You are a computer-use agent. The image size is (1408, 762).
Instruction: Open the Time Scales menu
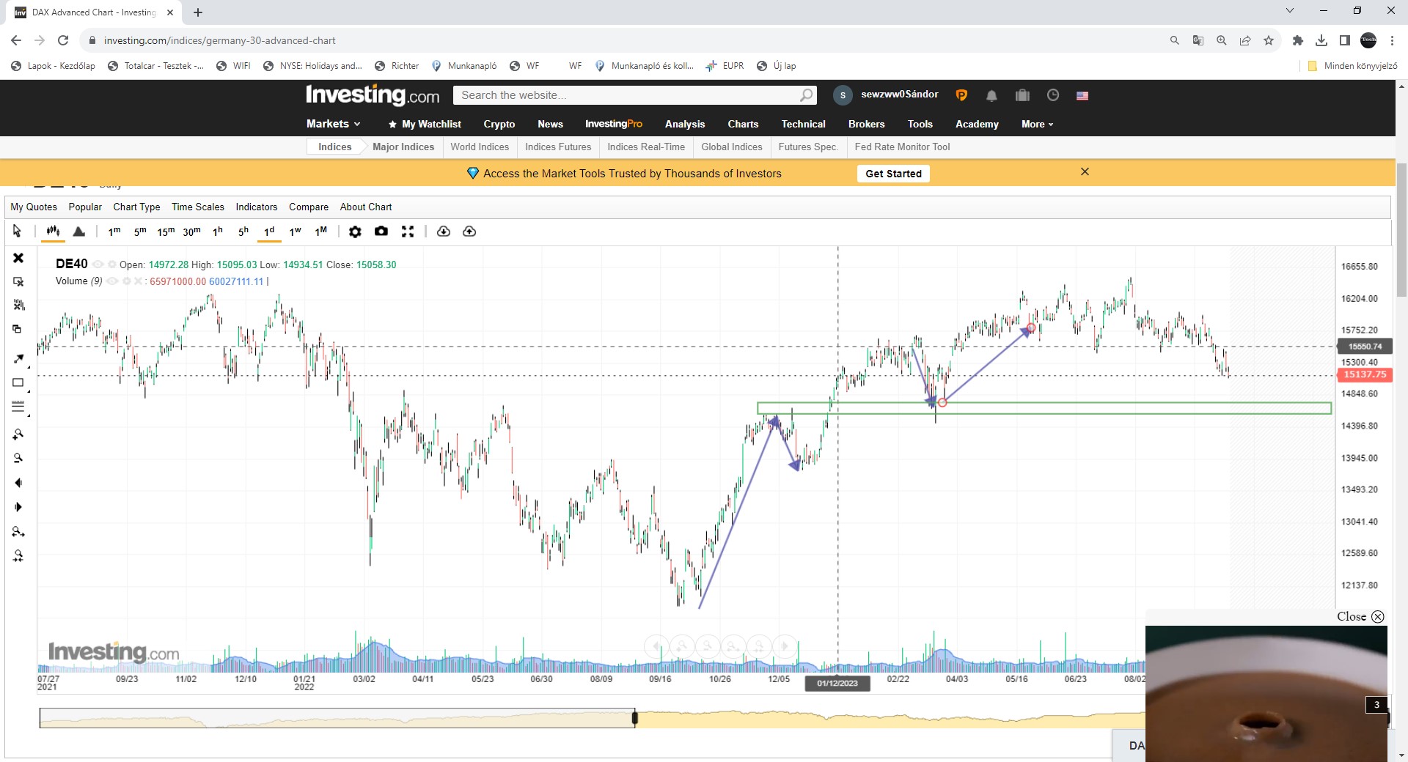tap(198, 207)
